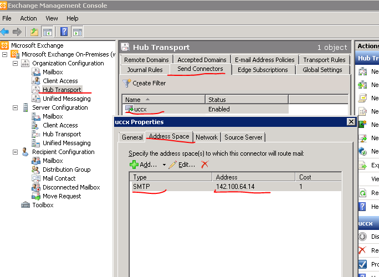379x277 pixels.
Task: Click the Back arrow toolbar icon
Action: (x=4, y=32)
